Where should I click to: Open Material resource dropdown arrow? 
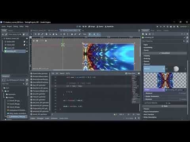185,69
